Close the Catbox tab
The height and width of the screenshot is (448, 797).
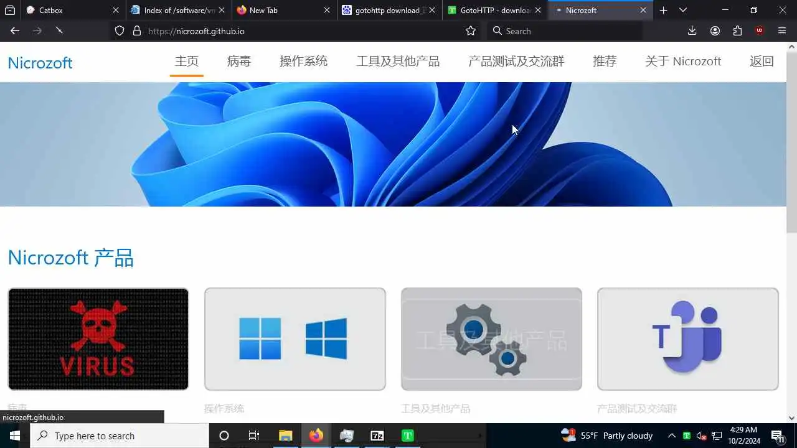[115, 10]
